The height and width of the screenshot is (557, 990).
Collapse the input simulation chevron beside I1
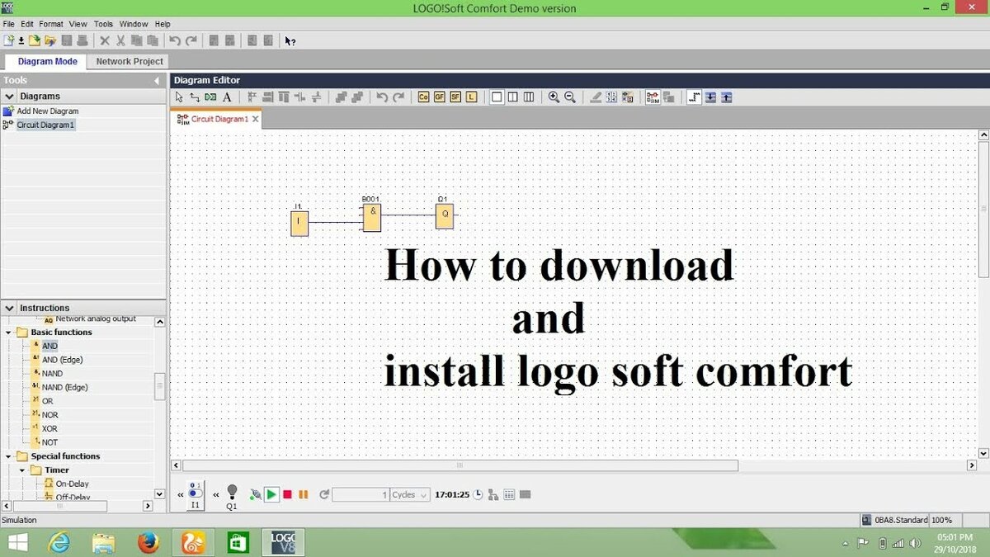click(180, 495)
